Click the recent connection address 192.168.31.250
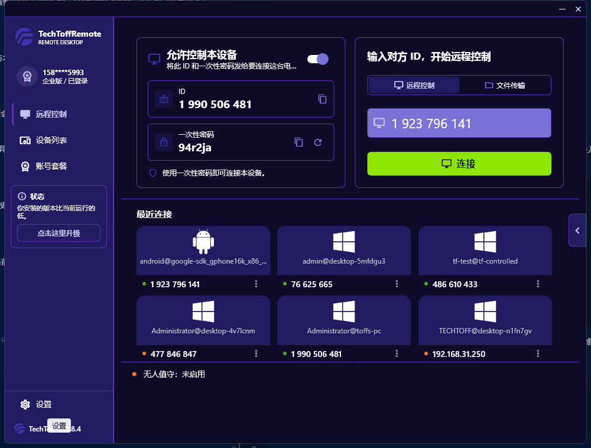This screenshot has width=591, height=448. pos(459,354)
